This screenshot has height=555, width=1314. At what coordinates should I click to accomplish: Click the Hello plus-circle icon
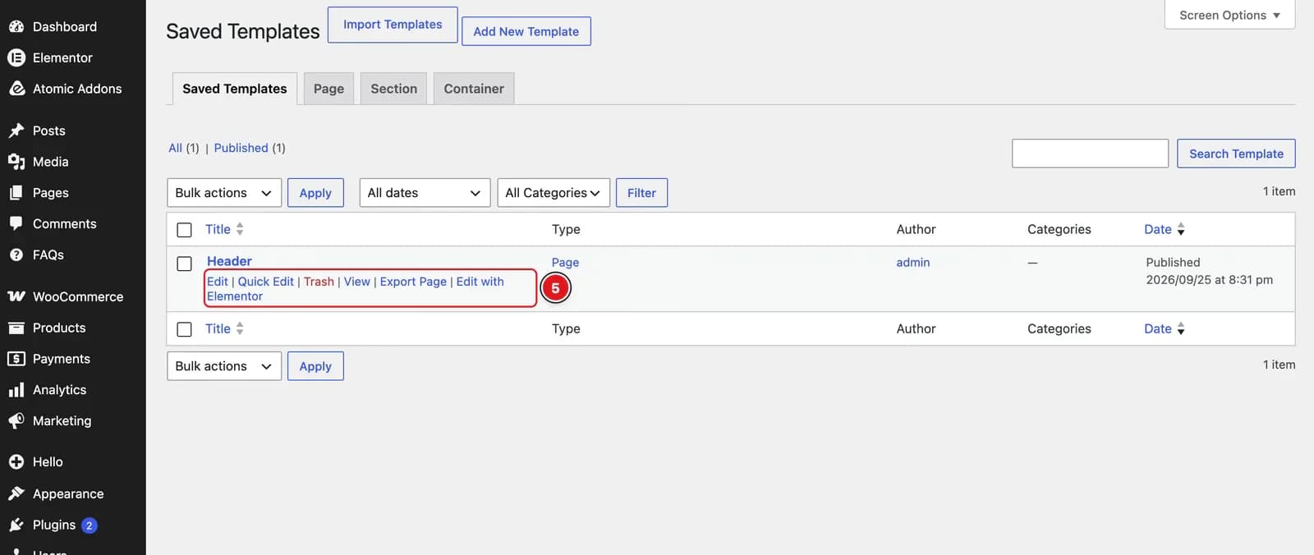(16, 462)
